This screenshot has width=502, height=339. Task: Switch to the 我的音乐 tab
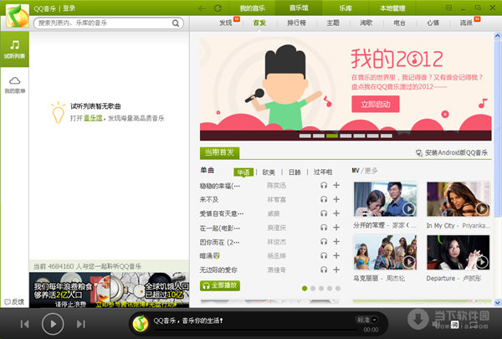(253, 8)
